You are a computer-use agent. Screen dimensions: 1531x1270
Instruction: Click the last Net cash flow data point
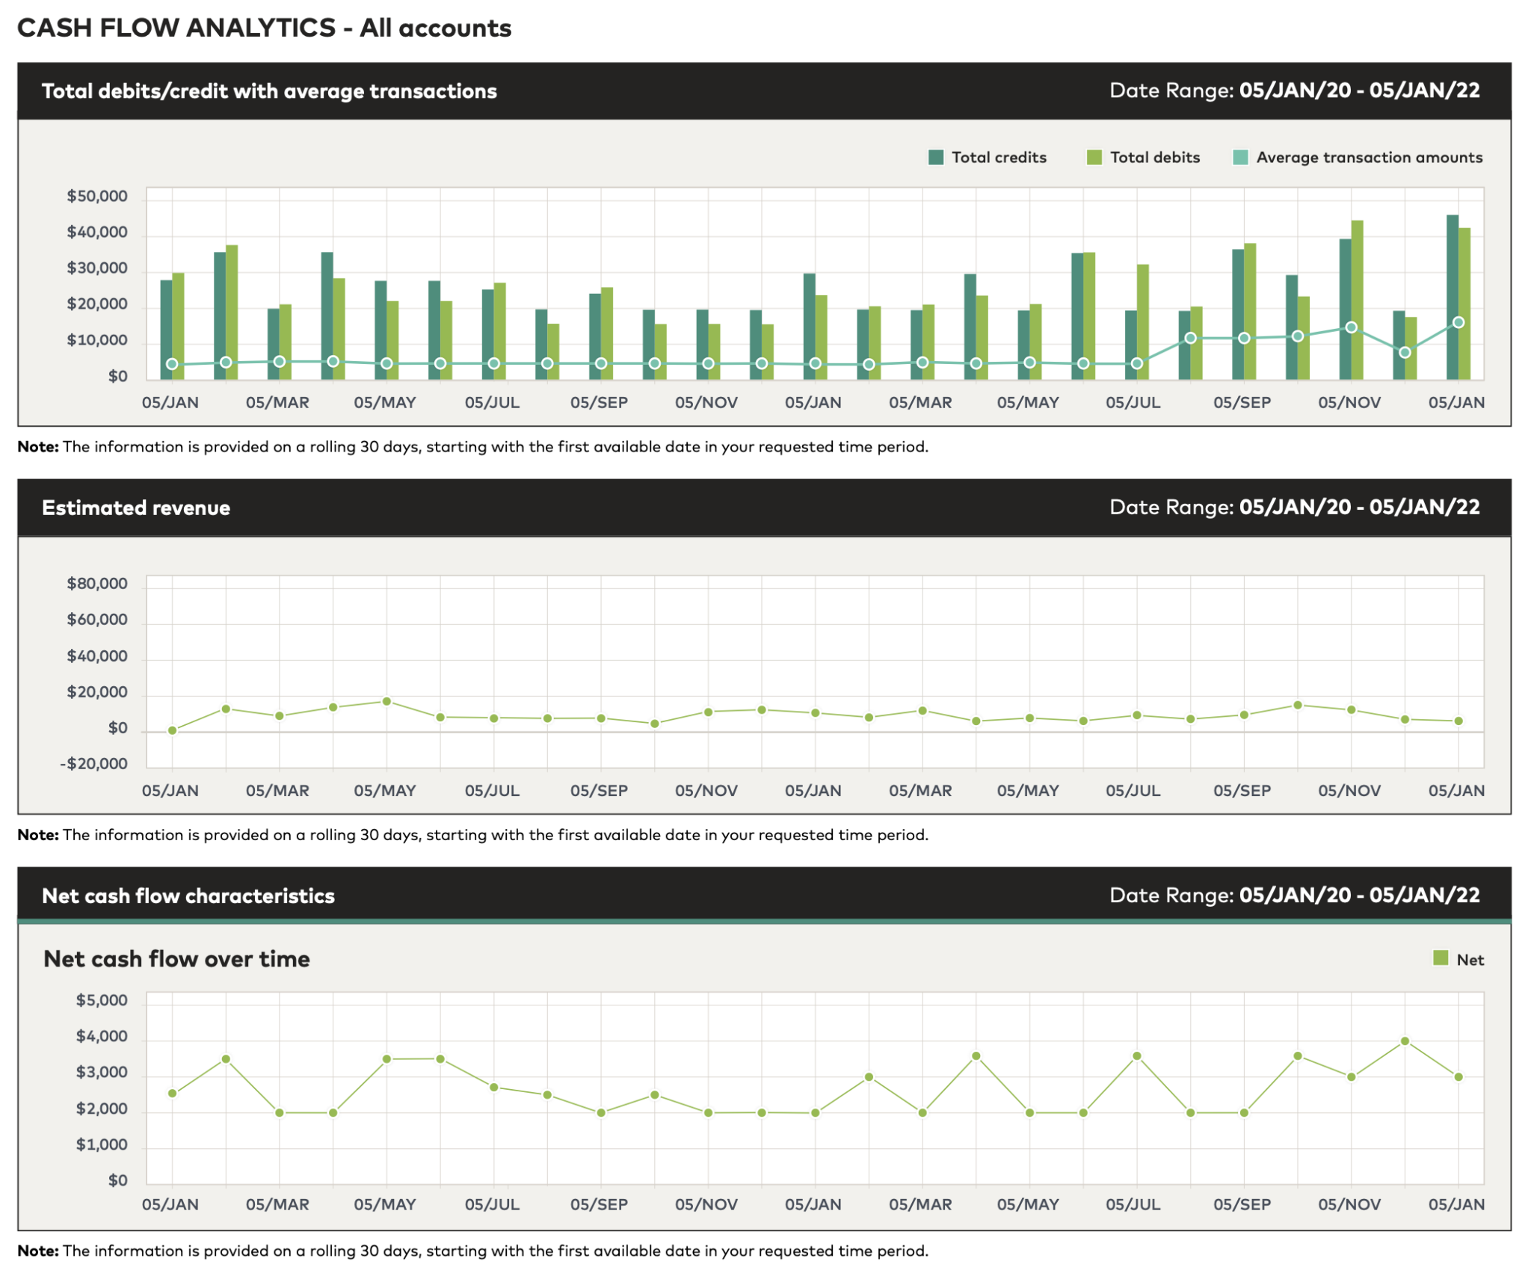click(1458, 1077)
